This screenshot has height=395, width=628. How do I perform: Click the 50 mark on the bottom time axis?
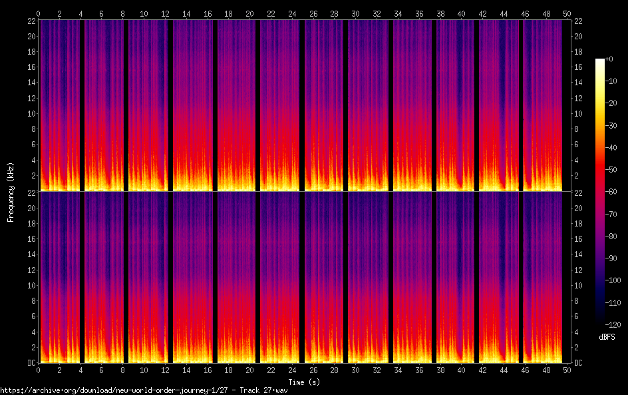[567, 369]
